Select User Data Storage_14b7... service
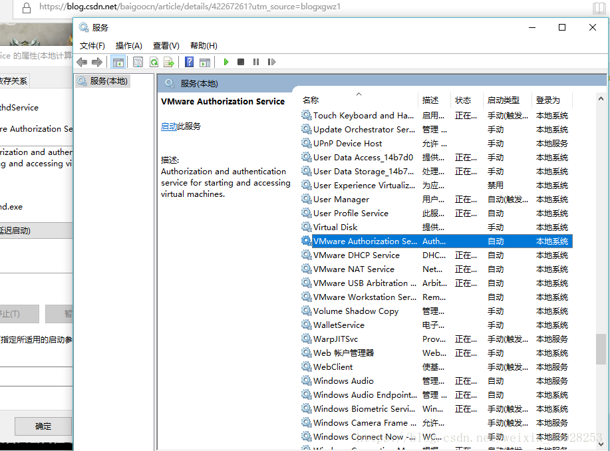610x451 pixels. click(436, 172)
